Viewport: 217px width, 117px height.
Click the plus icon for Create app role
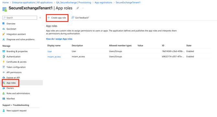tap(49, 18)
